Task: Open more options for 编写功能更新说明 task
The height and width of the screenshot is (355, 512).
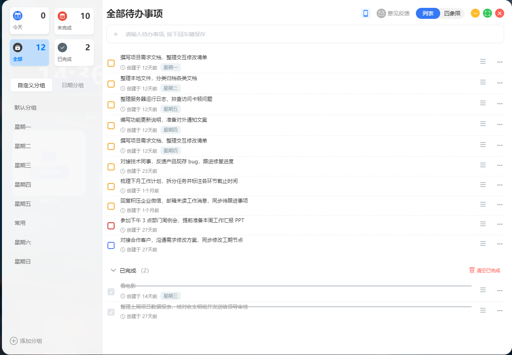Action: click(x=500, y=124)
